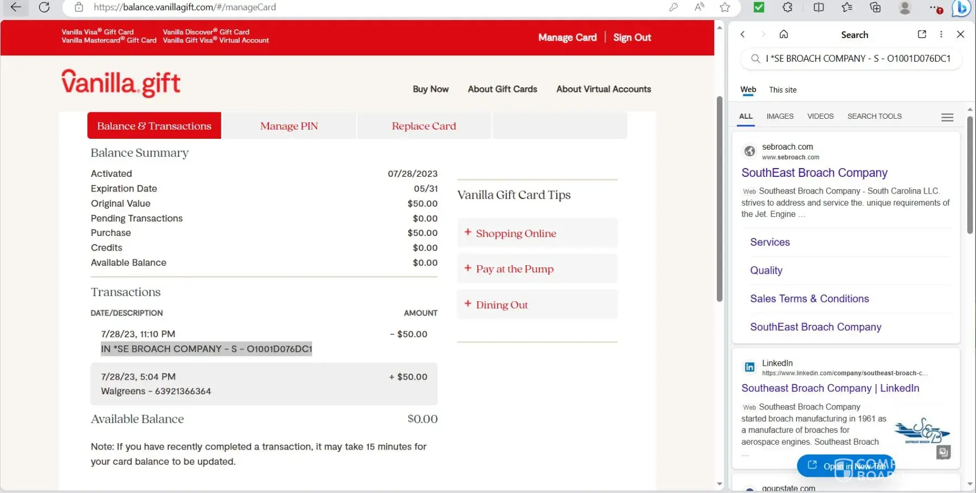Screen dimensions: 976x493
Task: Click the visual search icon on thumbnail
Action: 943,452
